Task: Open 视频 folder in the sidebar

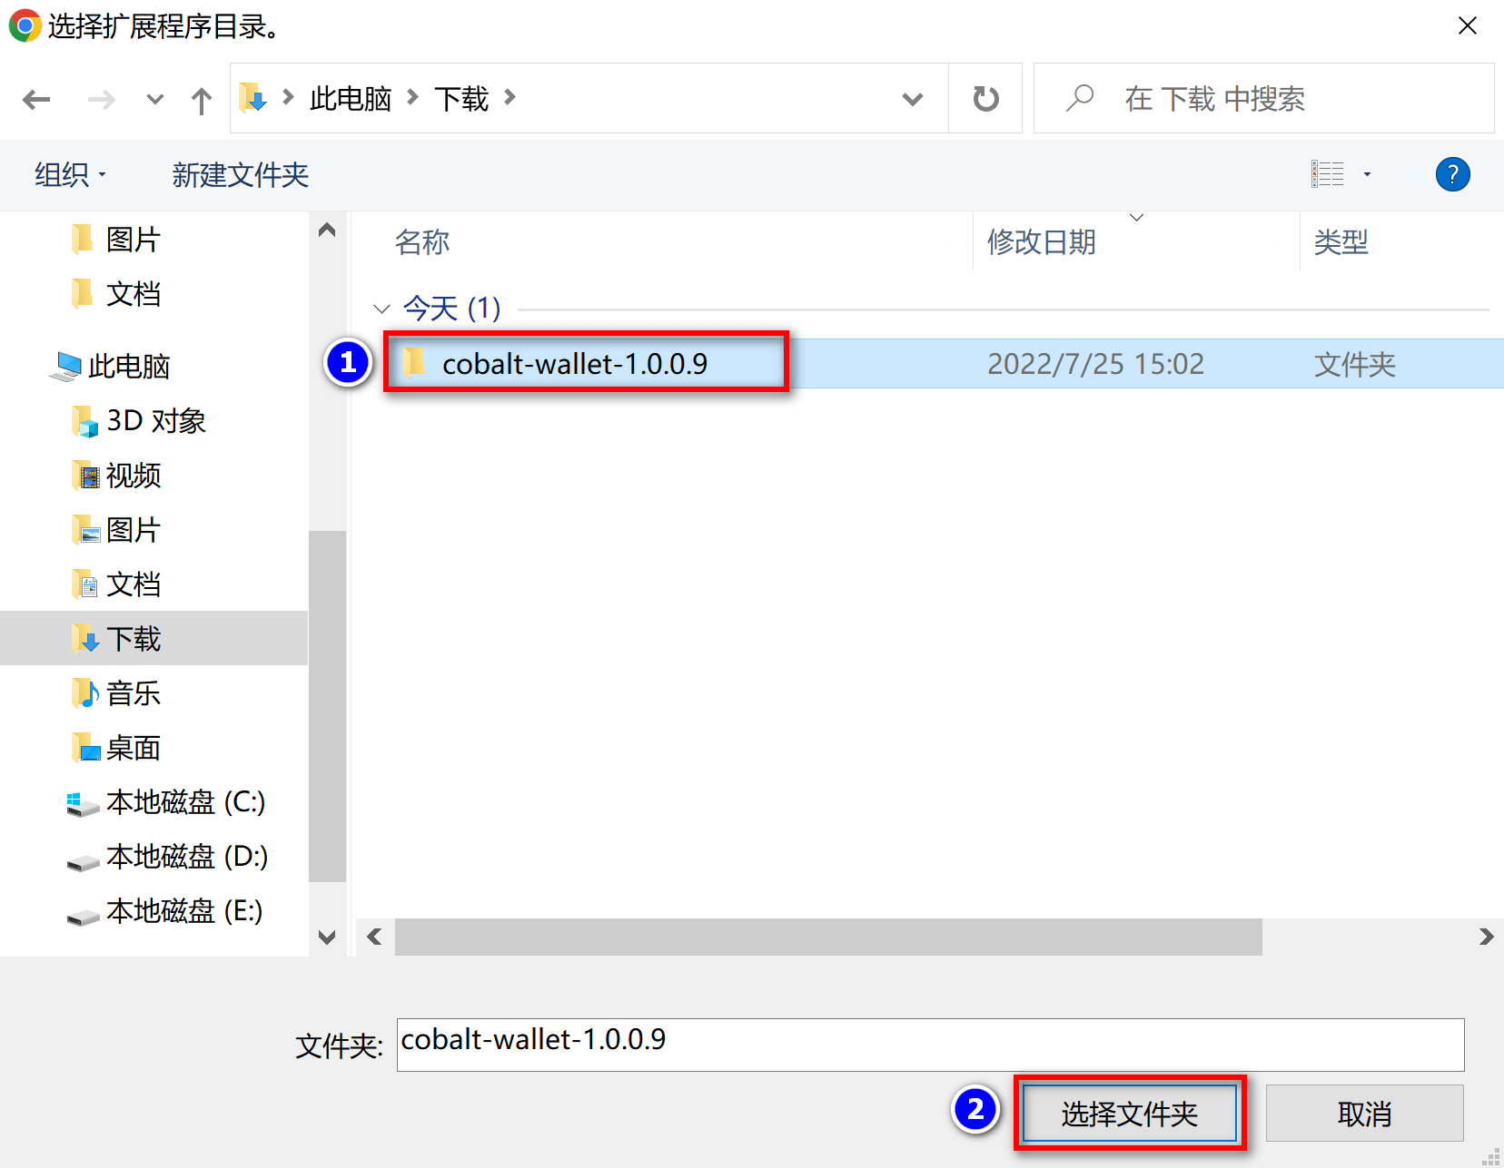Action: [x=134, y=476]
